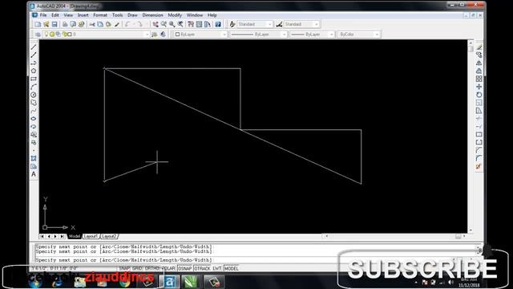This screenshot has height=289, width=513.
Task: Select the Polygon tool
Action: (x=34, y=71)
